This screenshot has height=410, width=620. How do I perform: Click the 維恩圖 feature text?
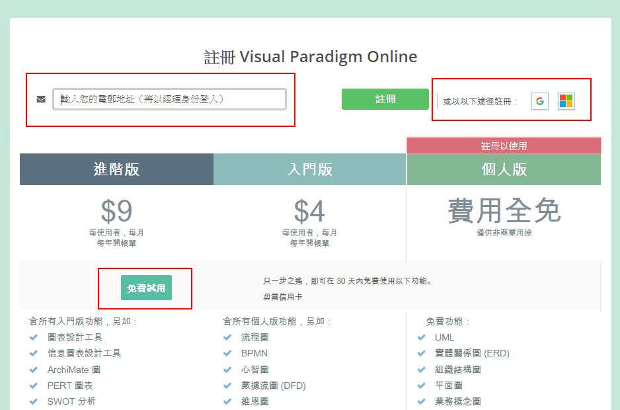255,401
